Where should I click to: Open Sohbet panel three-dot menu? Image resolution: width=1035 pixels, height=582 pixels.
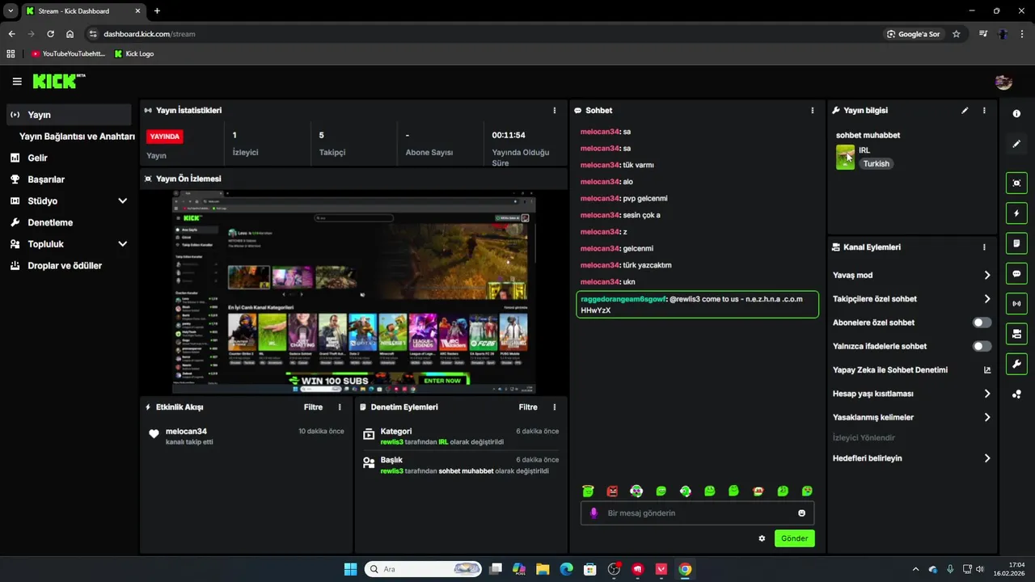pos(812,111)
